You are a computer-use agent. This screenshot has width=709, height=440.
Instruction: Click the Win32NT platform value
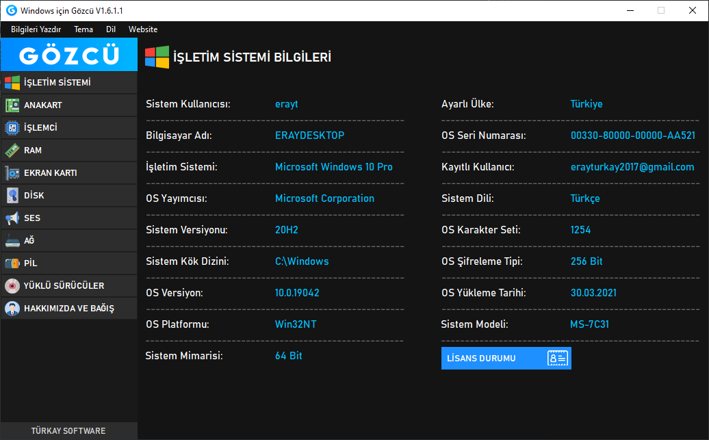296,324
